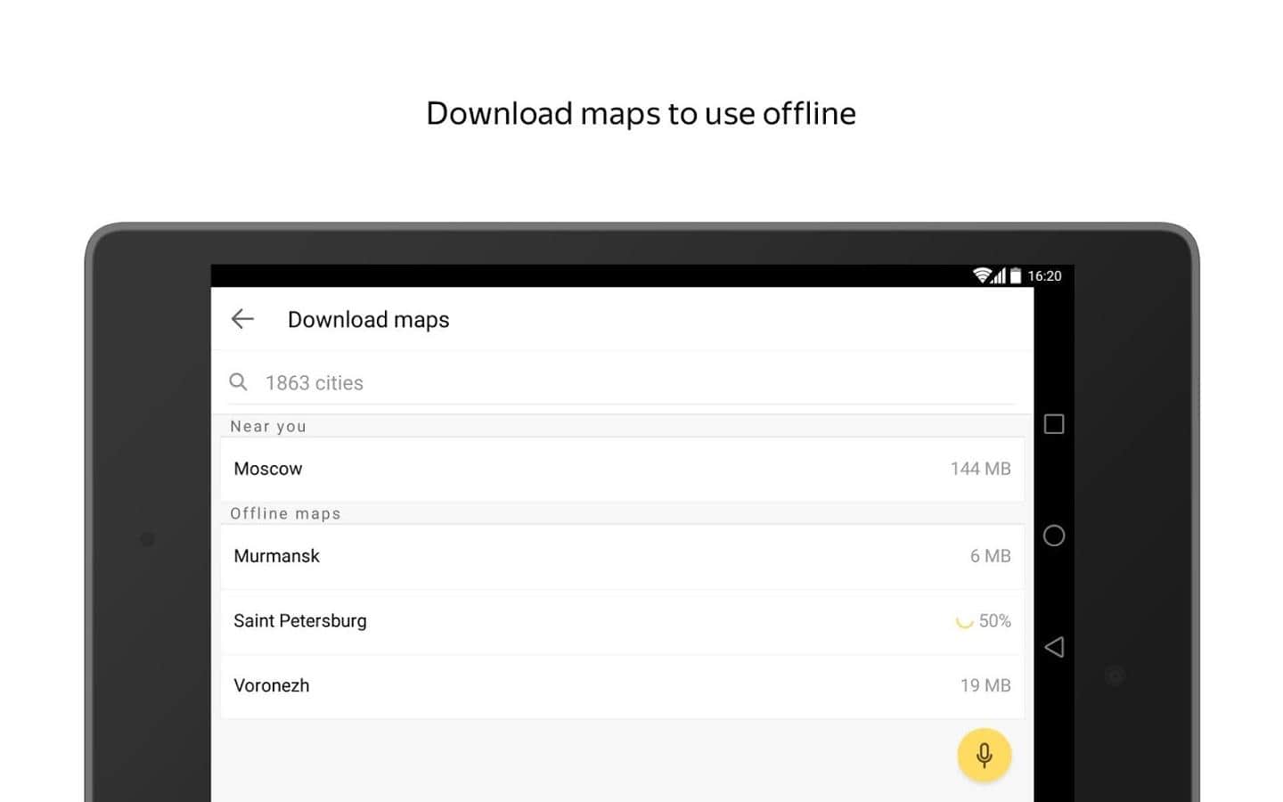Screen dimensions: 1283x802
Task: Click the magnifying glass search icon
Action: tap(238, 382)
